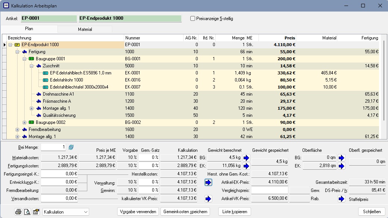Screen dimensions: 388x218
Task: Select the Plan tab
Action: tap(29, 29)
